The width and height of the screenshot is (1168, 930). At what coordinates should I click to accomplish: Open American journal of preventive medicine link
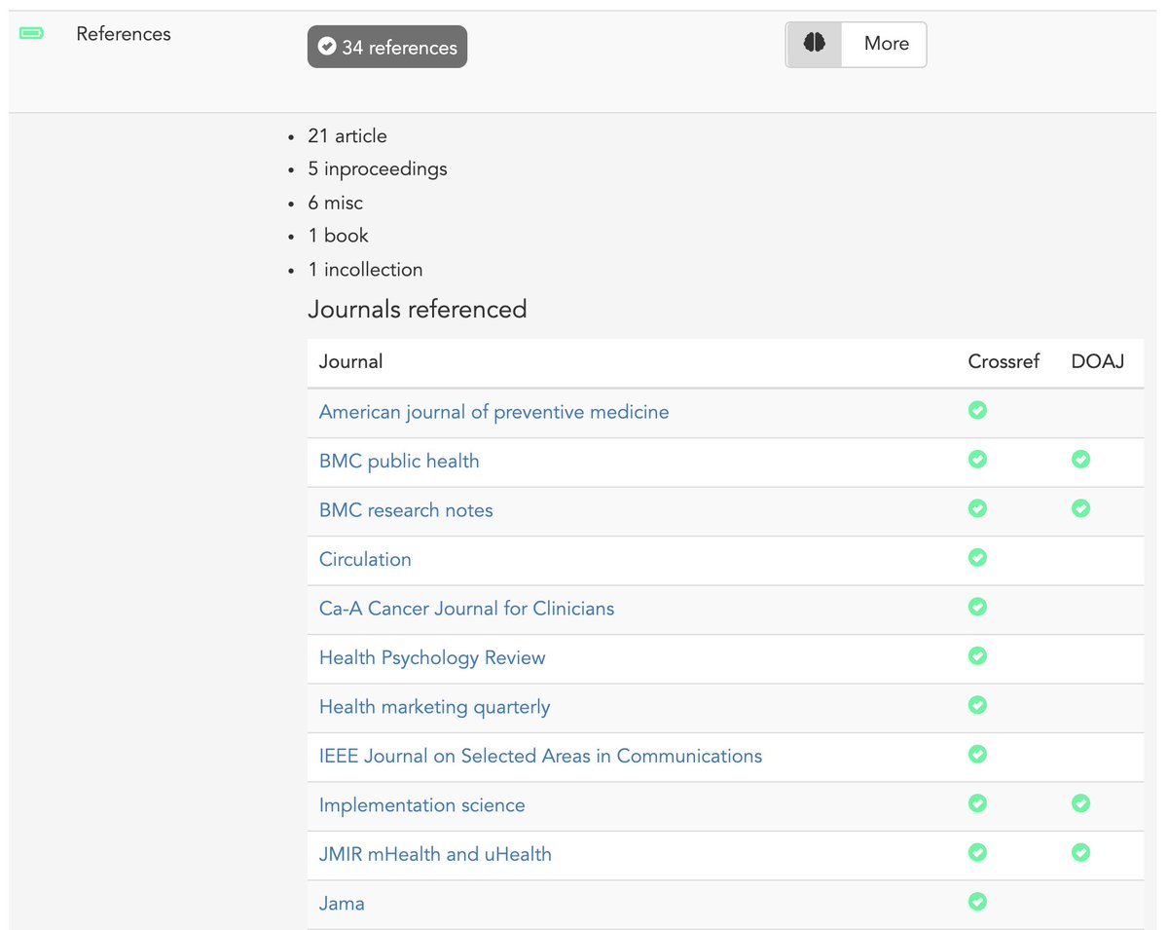click(493, 412)
